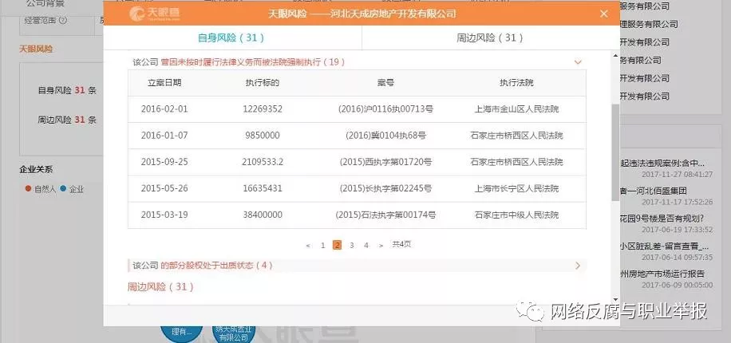Click amount 2109533.2
The height and width of the screenshot is (343, 731).
pyautogui.click(x=263, y=162)
